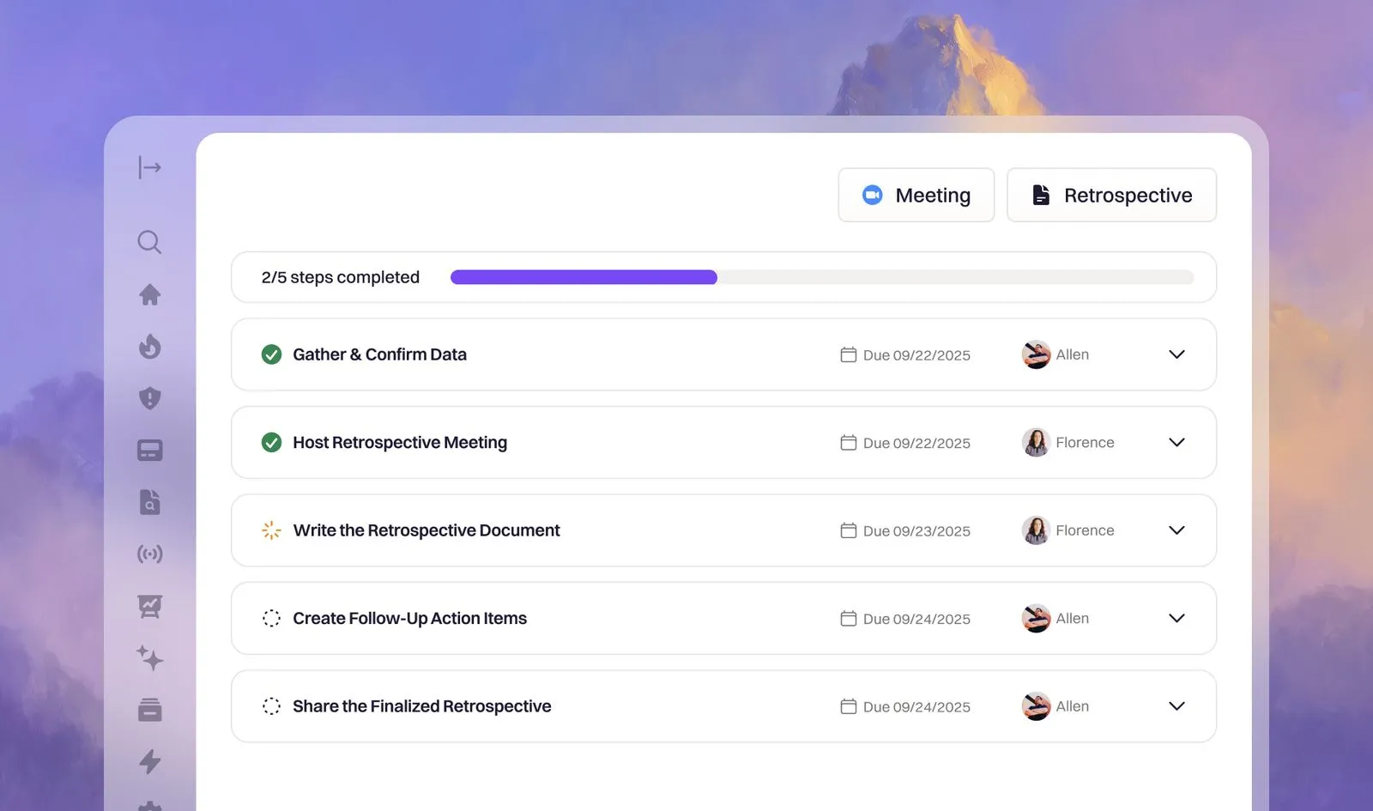This screenshot has width=1373, height=811.
Task: Click the lightning bolt sidebar icon
Action: (149, 762)
